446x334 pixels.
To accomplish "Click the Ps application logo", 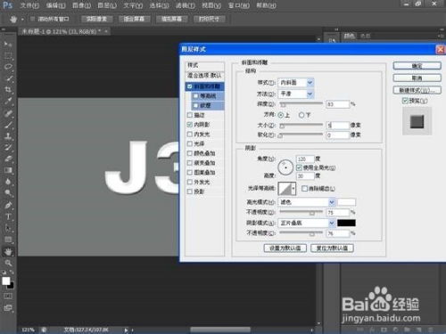I will pos(7,5).
